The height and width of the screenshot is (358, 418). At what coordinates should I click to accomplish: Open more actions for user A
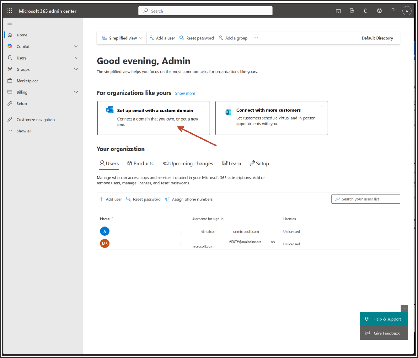click(181, 232)
